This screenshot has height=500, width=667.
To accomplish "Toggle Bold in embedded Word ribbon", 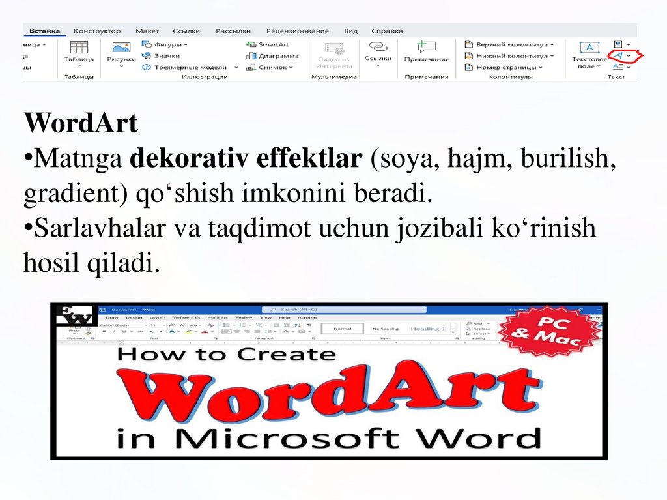I will (104, 331).
